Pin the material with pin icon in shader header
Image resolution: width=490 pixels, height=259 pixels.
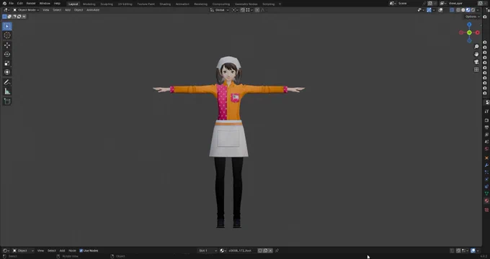point(277,250)
